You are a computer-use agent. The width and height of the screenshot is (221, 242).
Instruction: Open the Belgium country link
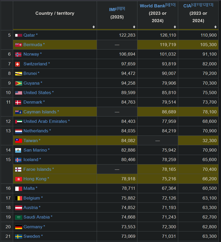(32, 198)
